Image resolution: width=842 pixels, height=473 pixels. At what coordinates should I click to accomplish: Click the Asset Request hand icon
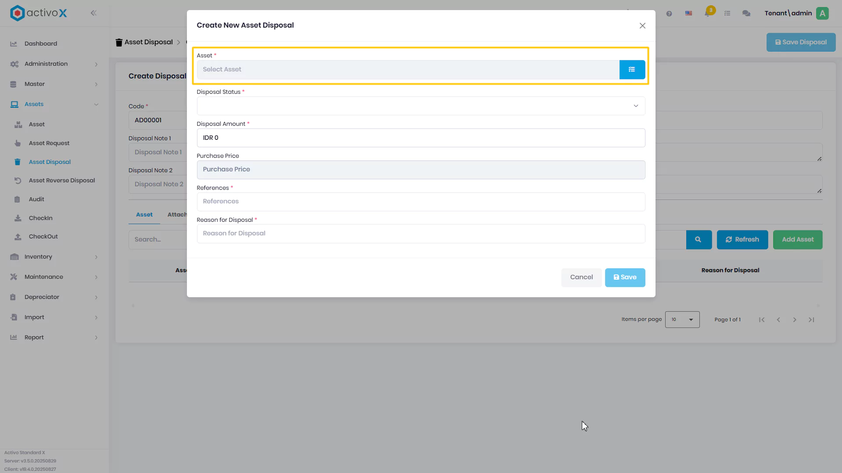pyautogui.click(x=18, y=143)
